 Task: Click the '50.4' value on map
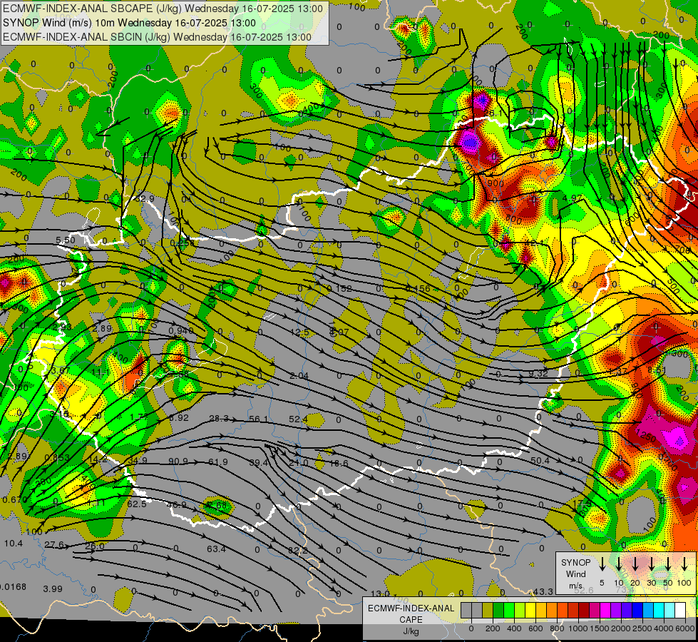540,460
